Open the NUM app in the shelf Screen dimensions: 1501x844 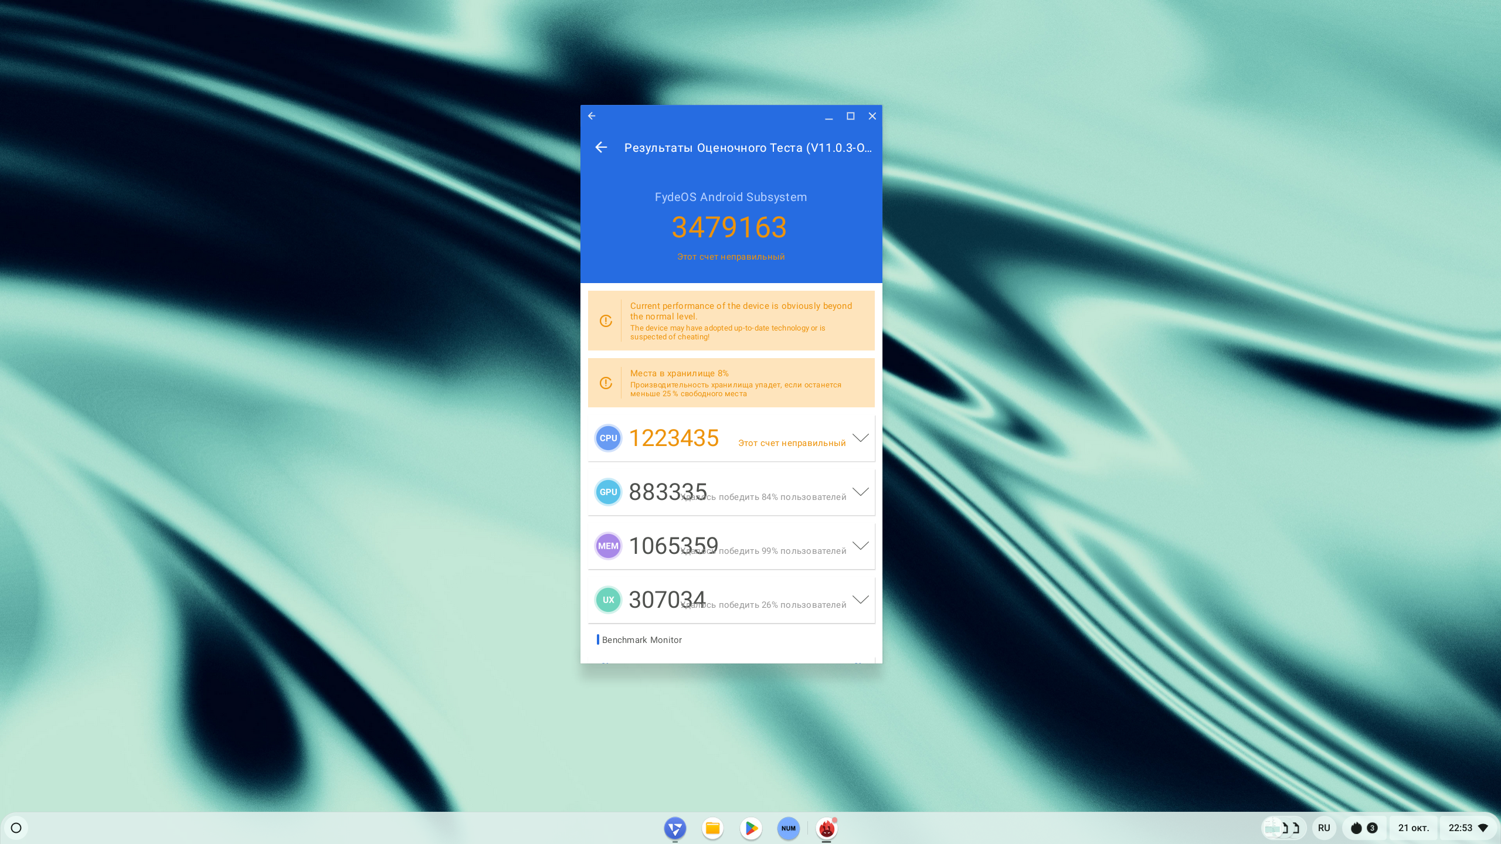[788, 828]
